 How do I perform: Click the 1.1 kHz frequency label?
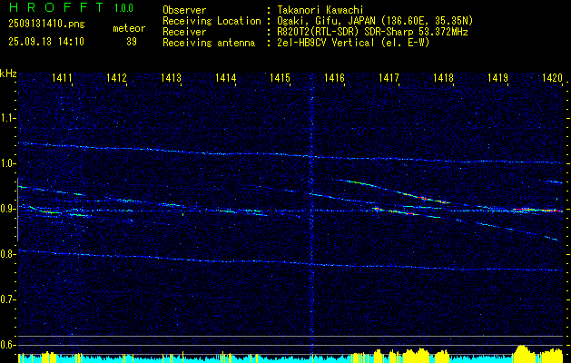click(7, 118)
